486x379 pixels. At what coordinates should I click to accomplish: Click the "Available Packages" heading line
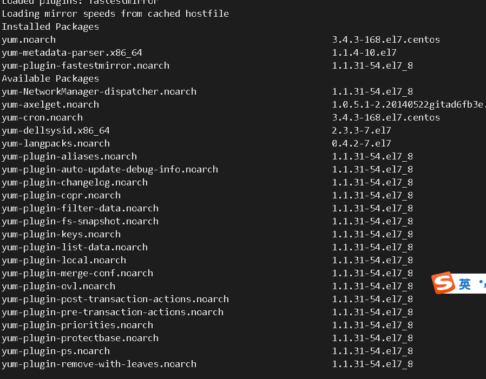50,78
